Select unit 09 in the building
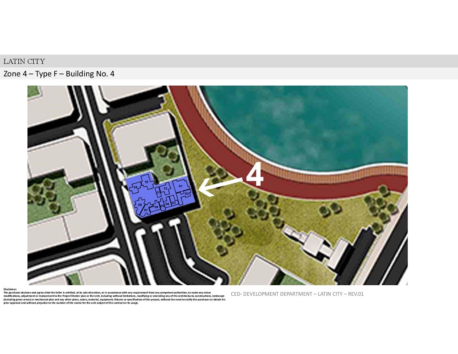Screen dimensions: 458x354 [136, 188]
